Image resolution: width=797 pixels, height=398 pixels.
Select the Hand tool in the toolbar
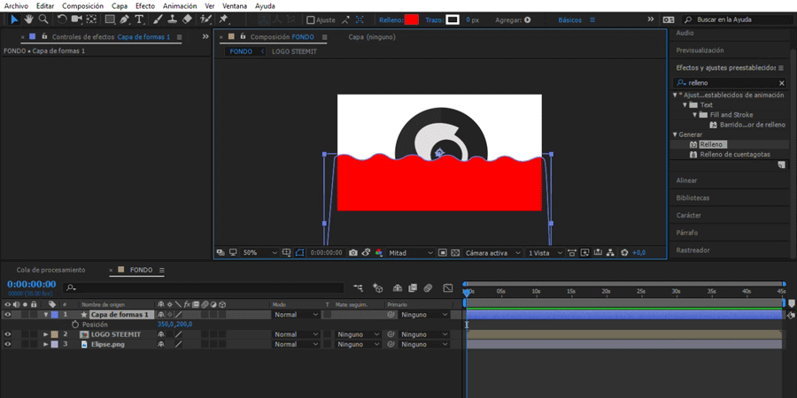(28, 19)
